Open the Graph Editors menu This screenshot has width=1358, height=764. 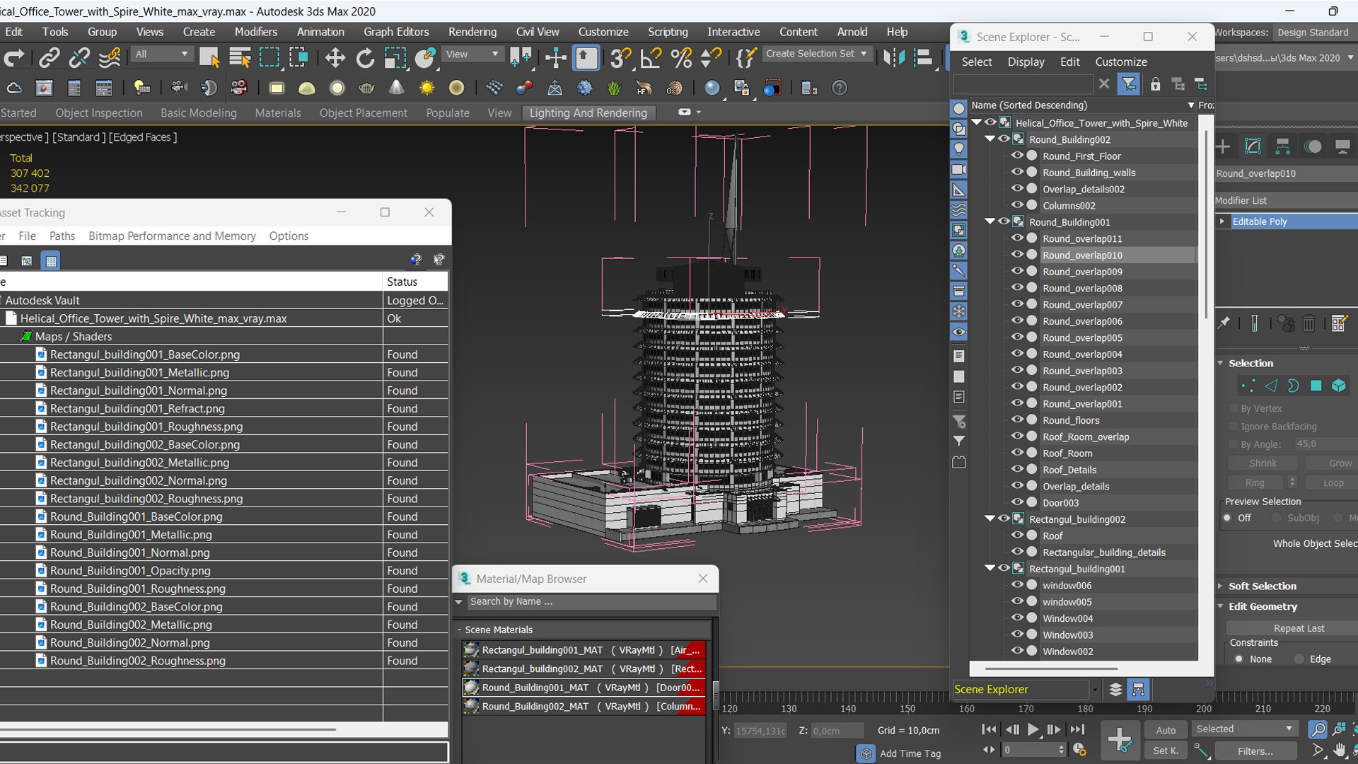coord(396,32)
